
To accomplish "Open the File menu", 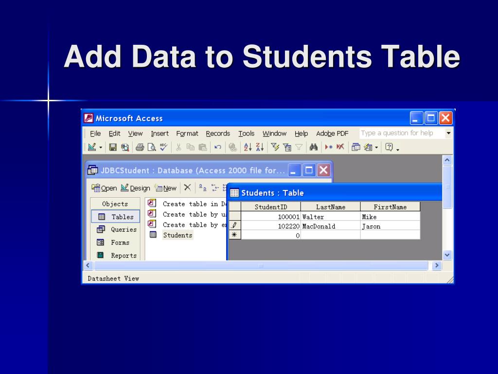I will click(95, 133).
